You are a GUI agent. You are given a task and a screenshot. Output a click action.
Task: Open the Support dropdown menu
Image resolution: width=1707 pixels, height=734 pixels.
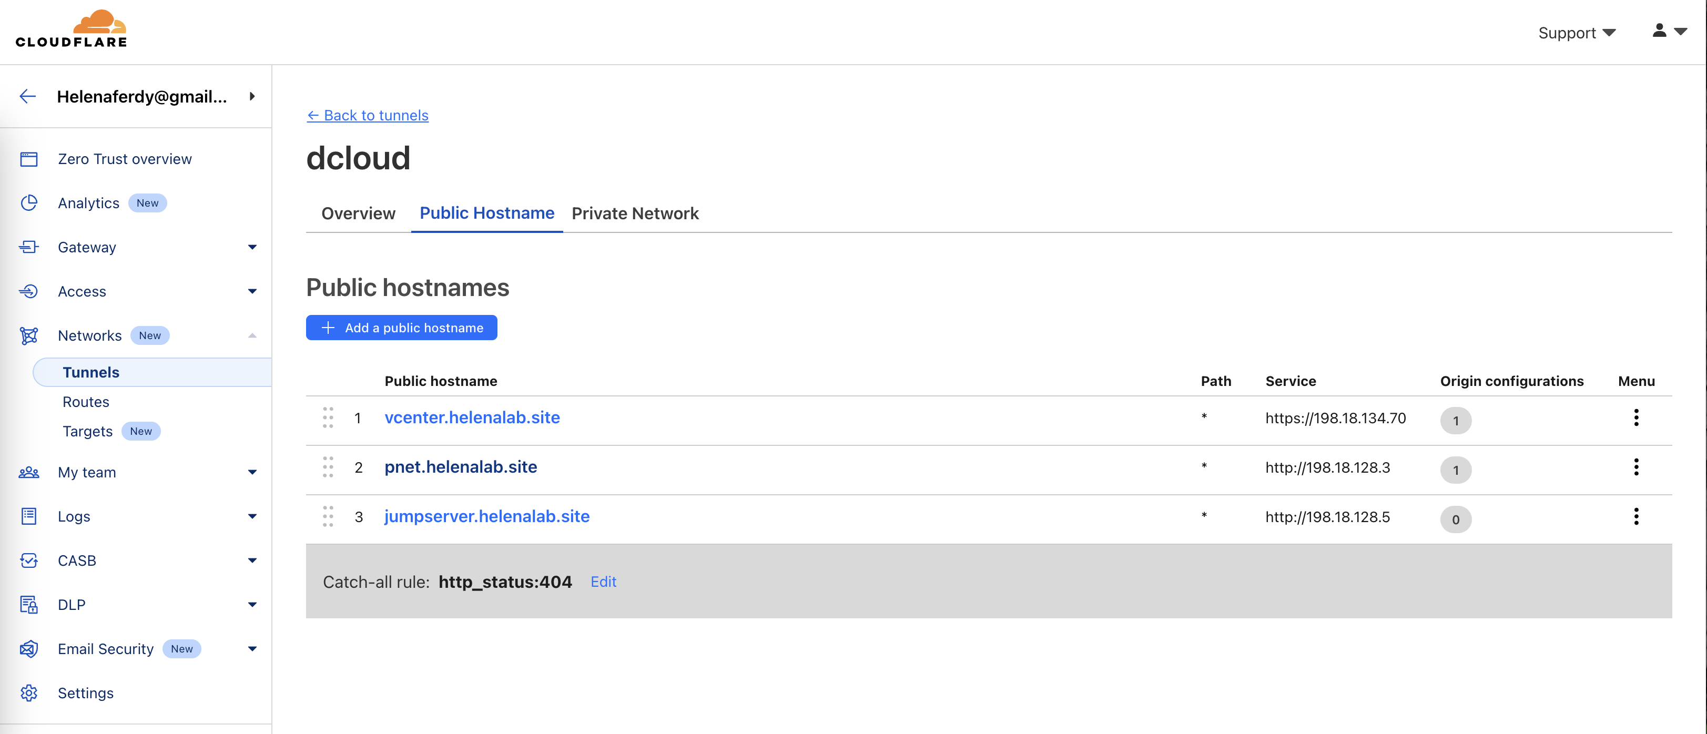tap(1576, 33)
